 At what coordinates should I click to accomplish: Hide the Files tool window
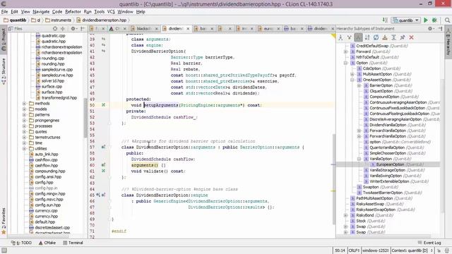83,28
